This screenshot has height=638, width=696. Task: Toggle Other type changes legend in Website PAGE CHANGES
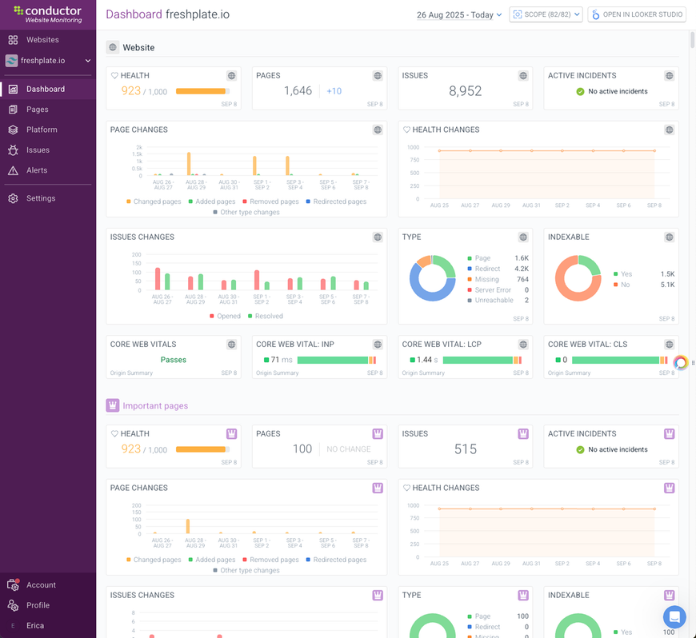246,212
